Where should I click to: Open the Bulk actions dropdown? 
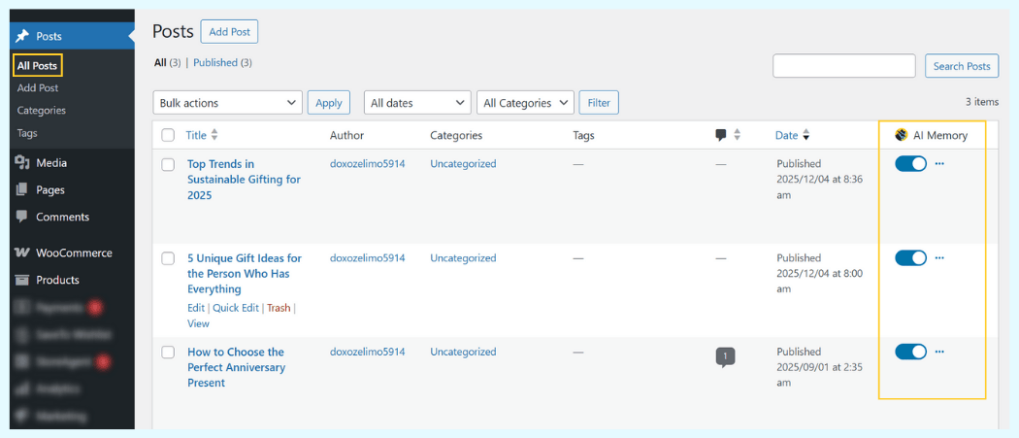click(x=228, y=103)
